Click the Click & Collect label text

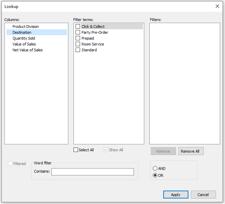pos(93,27)
